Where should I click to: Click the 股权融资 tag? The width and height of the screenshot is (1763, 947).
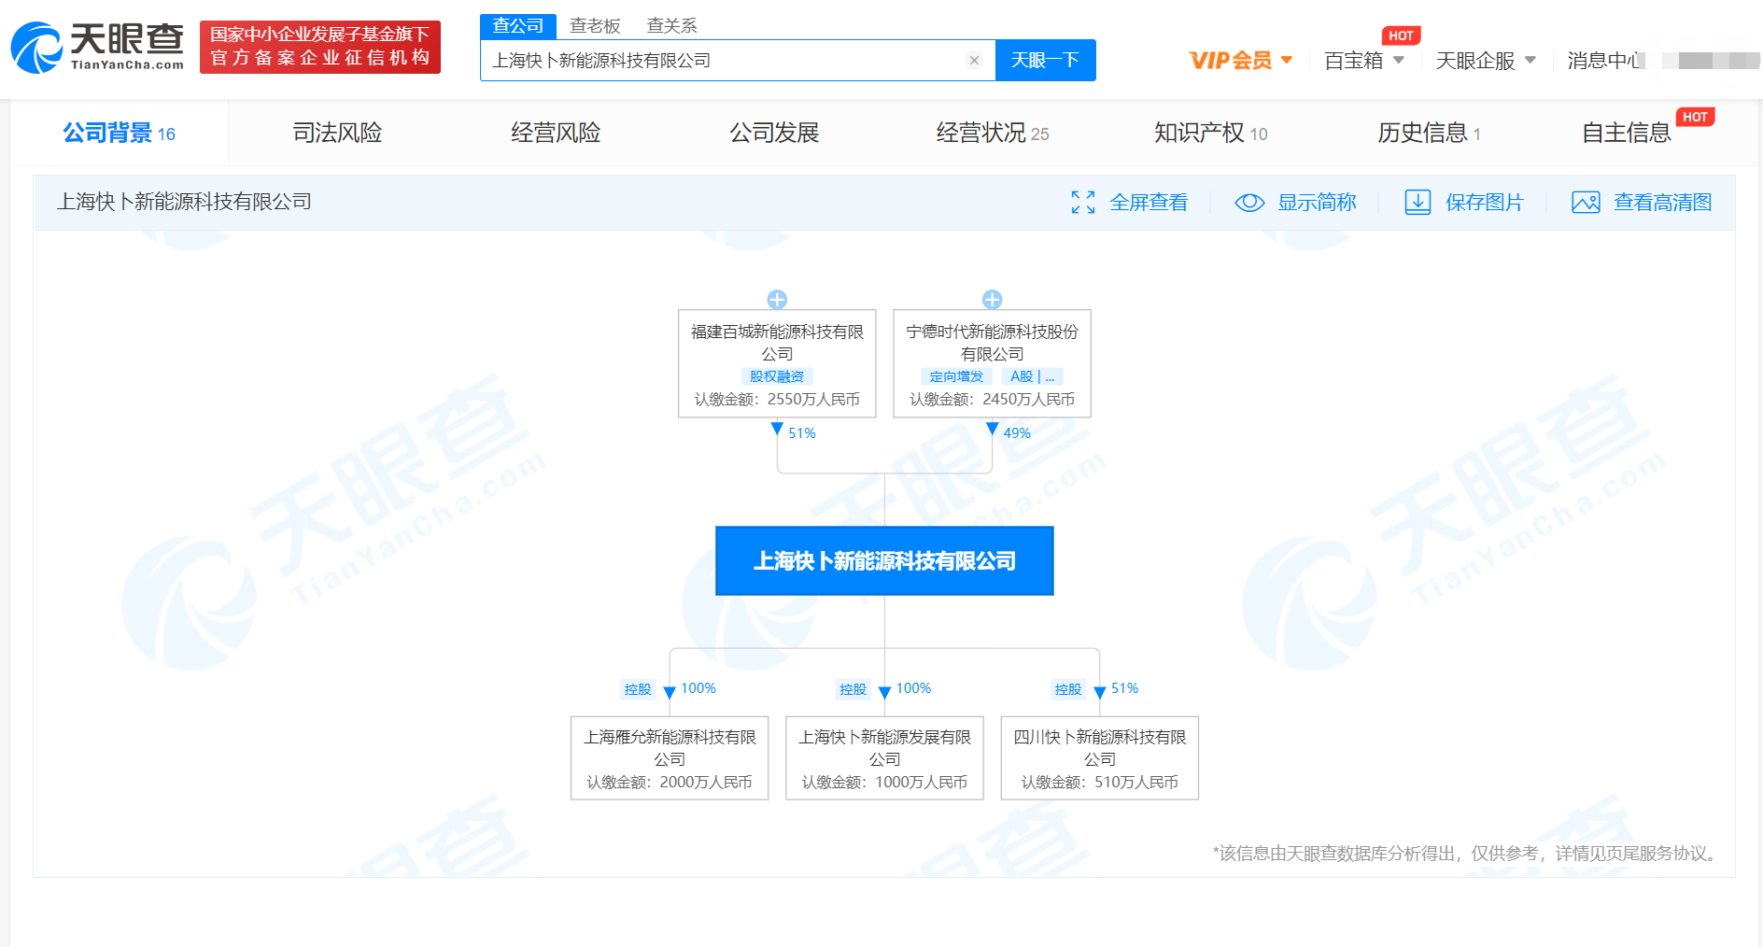[x=777, y=376]
